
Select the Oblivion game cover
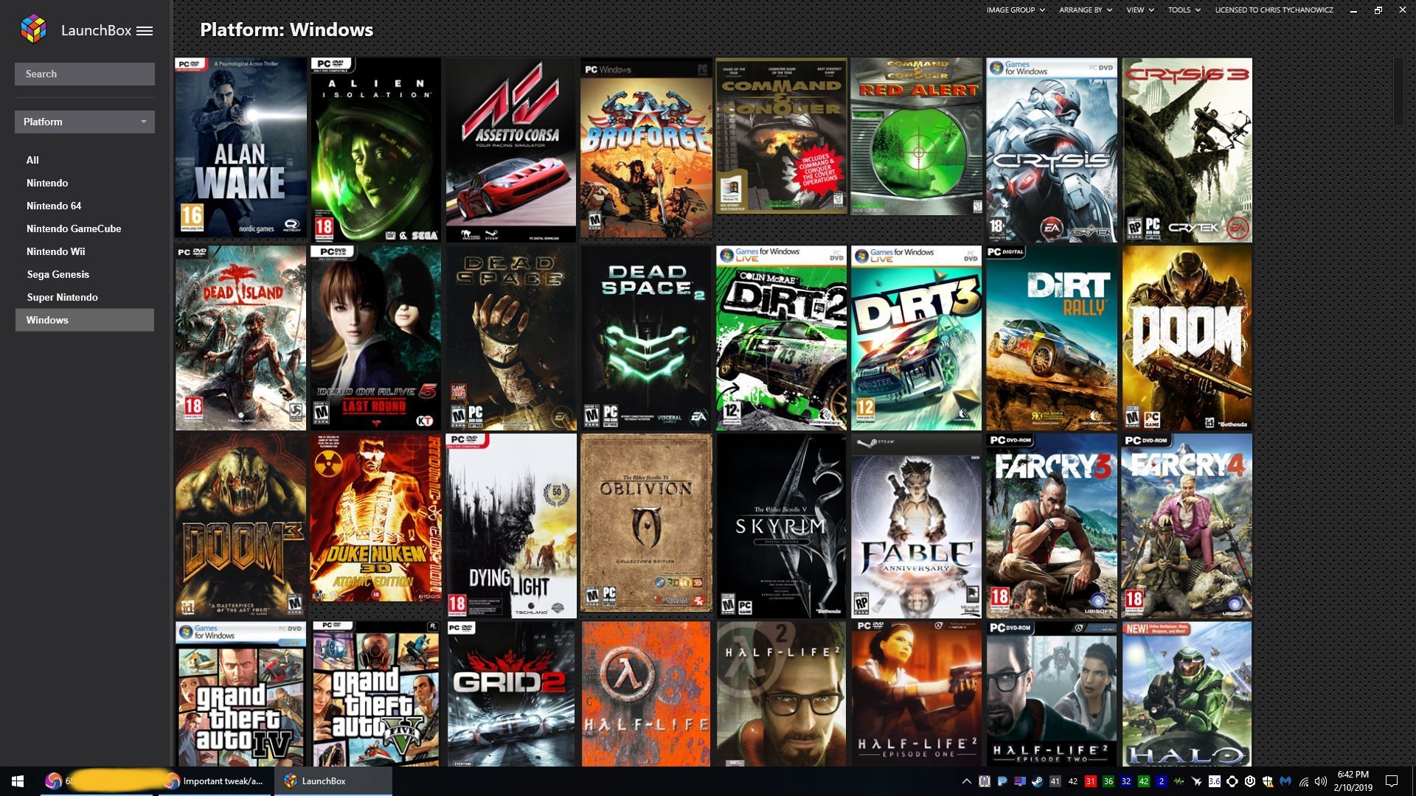click(646, 523)
